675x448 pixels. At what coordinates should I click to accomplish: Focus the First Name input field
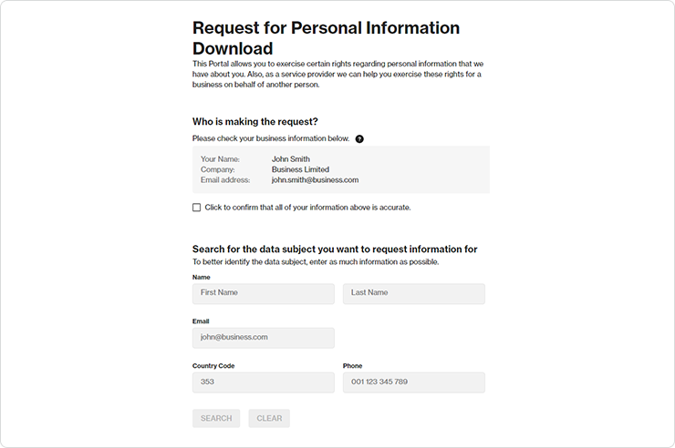click(264, 294)
